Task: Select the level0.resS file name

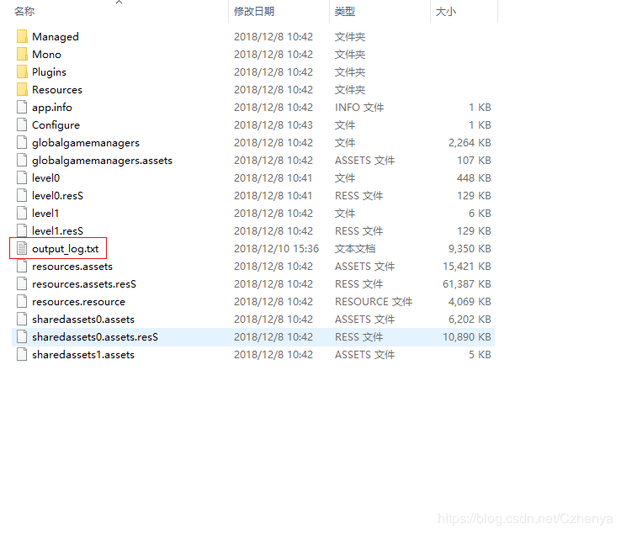Action: click(x=57, y=196)
